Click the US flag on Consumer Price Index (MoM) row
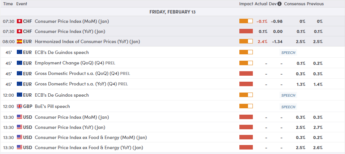The height and width of the screenshot is (154, 345). pyautogui.click(x=19, y=117)
